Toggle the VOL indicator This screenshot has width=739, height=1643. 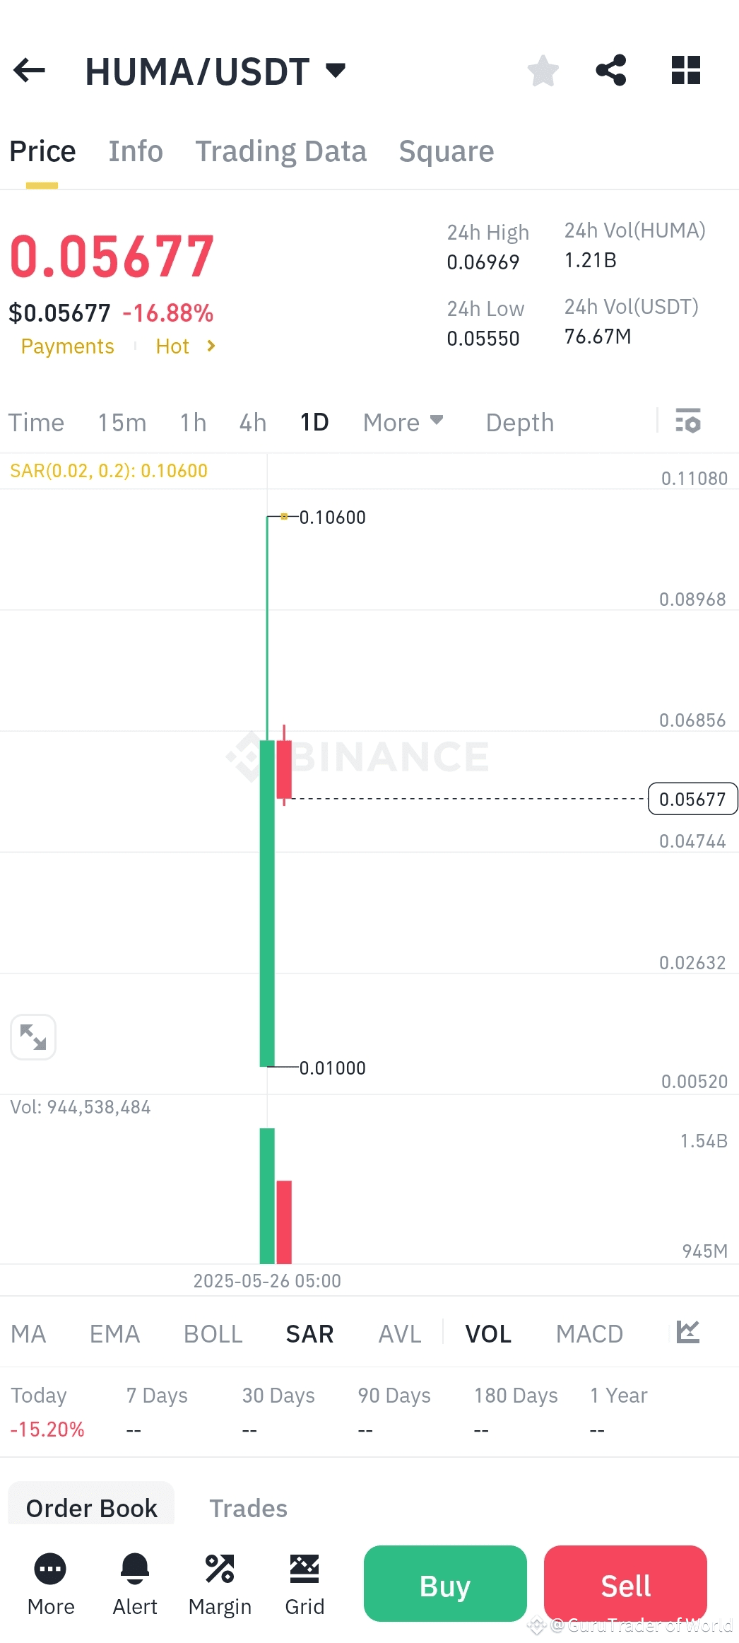click(488, 1334)
